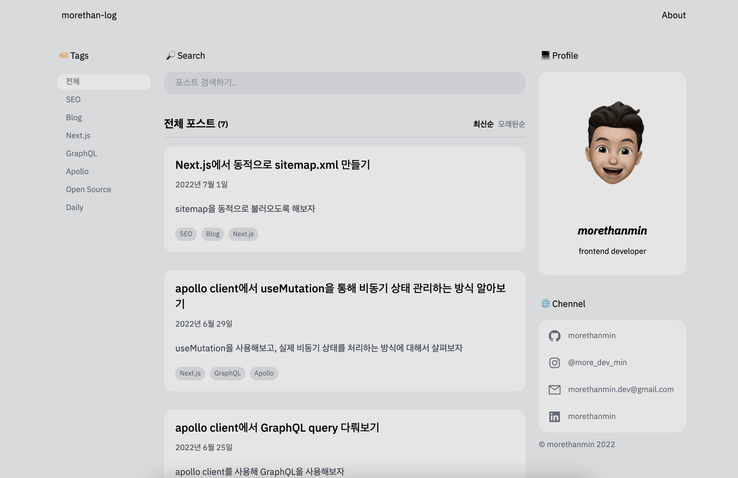Click the 전체 포스트 (7) heading

[196, 124]
